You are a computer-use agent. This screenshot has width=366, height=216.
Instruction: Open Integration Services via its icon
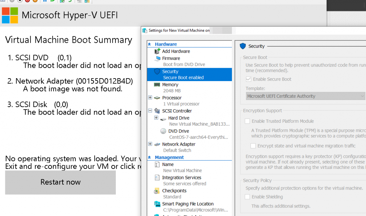pyautogui.click(x=157, y=177)
